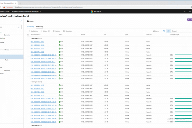The height and width of the screenshot is (128, 192).
Task: Click OK status icon for drive 0001 0801 2864
Action: pyautogui.click(x=60, y=95)
